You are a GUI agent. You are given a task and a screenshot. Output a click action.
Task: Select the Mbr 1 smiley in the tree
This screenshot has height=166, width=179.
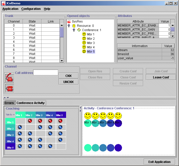(x=84, y=34)
